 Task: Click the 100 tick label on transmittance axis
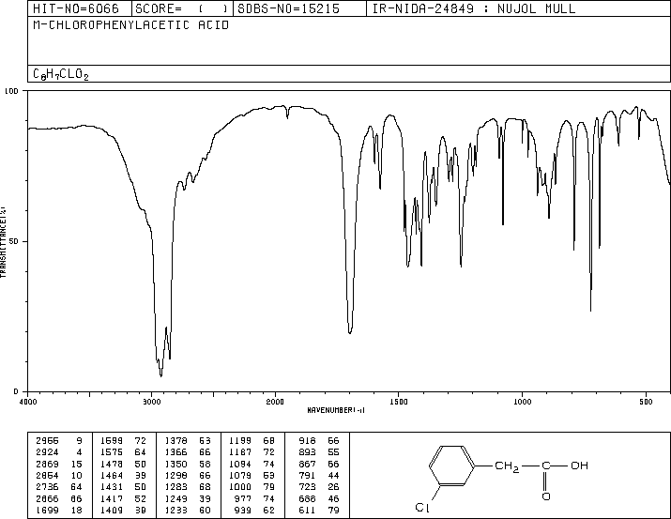coord(11,91)
